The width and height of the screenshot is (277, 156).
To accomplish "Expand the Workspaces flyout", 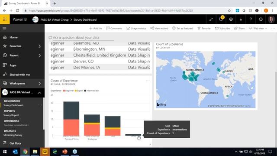I will [x=39, y=84].
